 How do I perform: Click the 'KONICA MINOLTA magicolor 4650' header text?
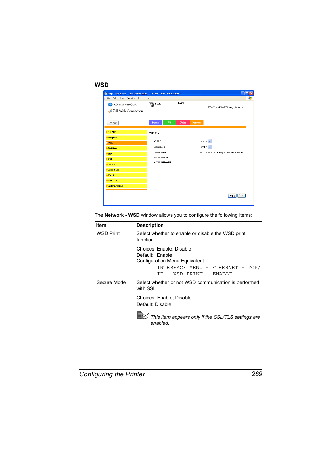pyautogui.click(x=226, y=107)
